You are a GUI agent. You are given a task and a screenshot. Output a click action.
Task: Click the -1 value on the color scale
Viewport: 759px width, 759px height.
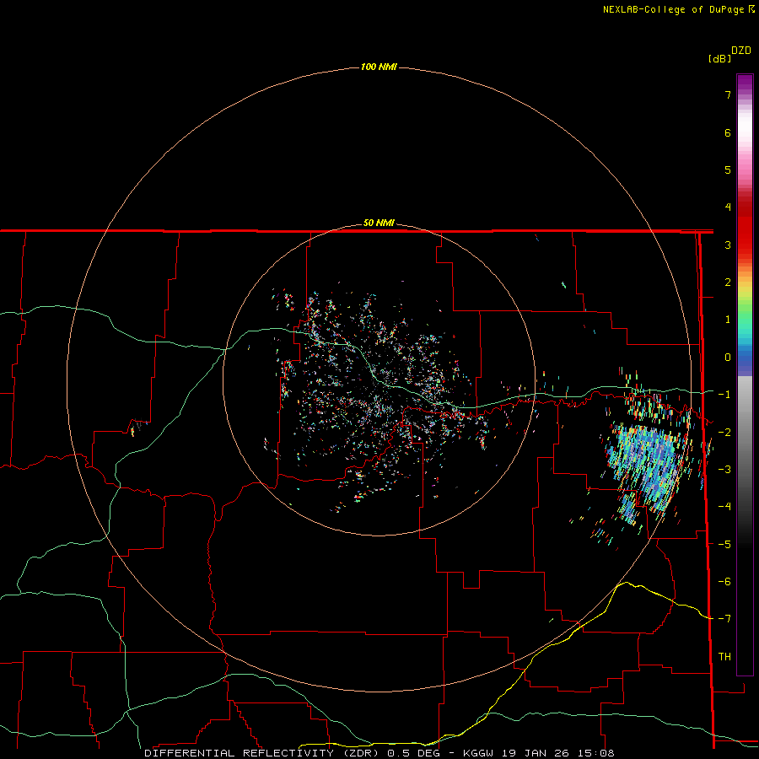pyautogui.click(x=724, y=395)
